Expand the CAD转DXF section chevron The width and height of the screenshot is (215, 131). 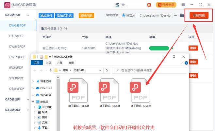28,110
